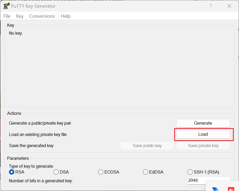Open the red AnyDesk tray icon
This screenshot has width=239, height=191.
point(231,189)
